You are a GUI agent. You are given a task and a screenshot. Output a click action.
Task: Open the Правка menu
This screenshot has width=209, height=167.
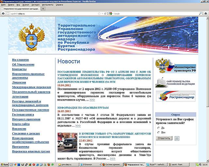(x=11, y=5)
